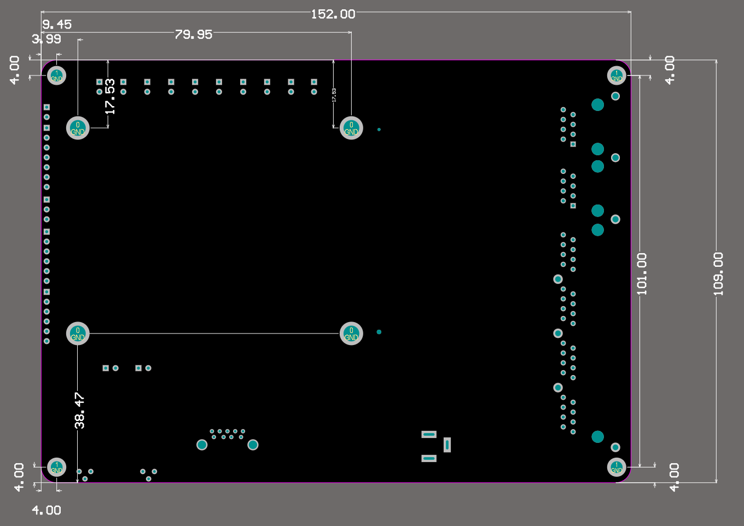The height and width of the screenshot is (526, 744).
Task: Click lower-right inner GND hole numbered 0
Action: point(351,334)
